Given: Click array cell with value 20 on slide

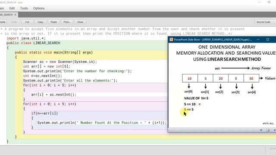Looking at the screenshot, I should coord(220,78).
